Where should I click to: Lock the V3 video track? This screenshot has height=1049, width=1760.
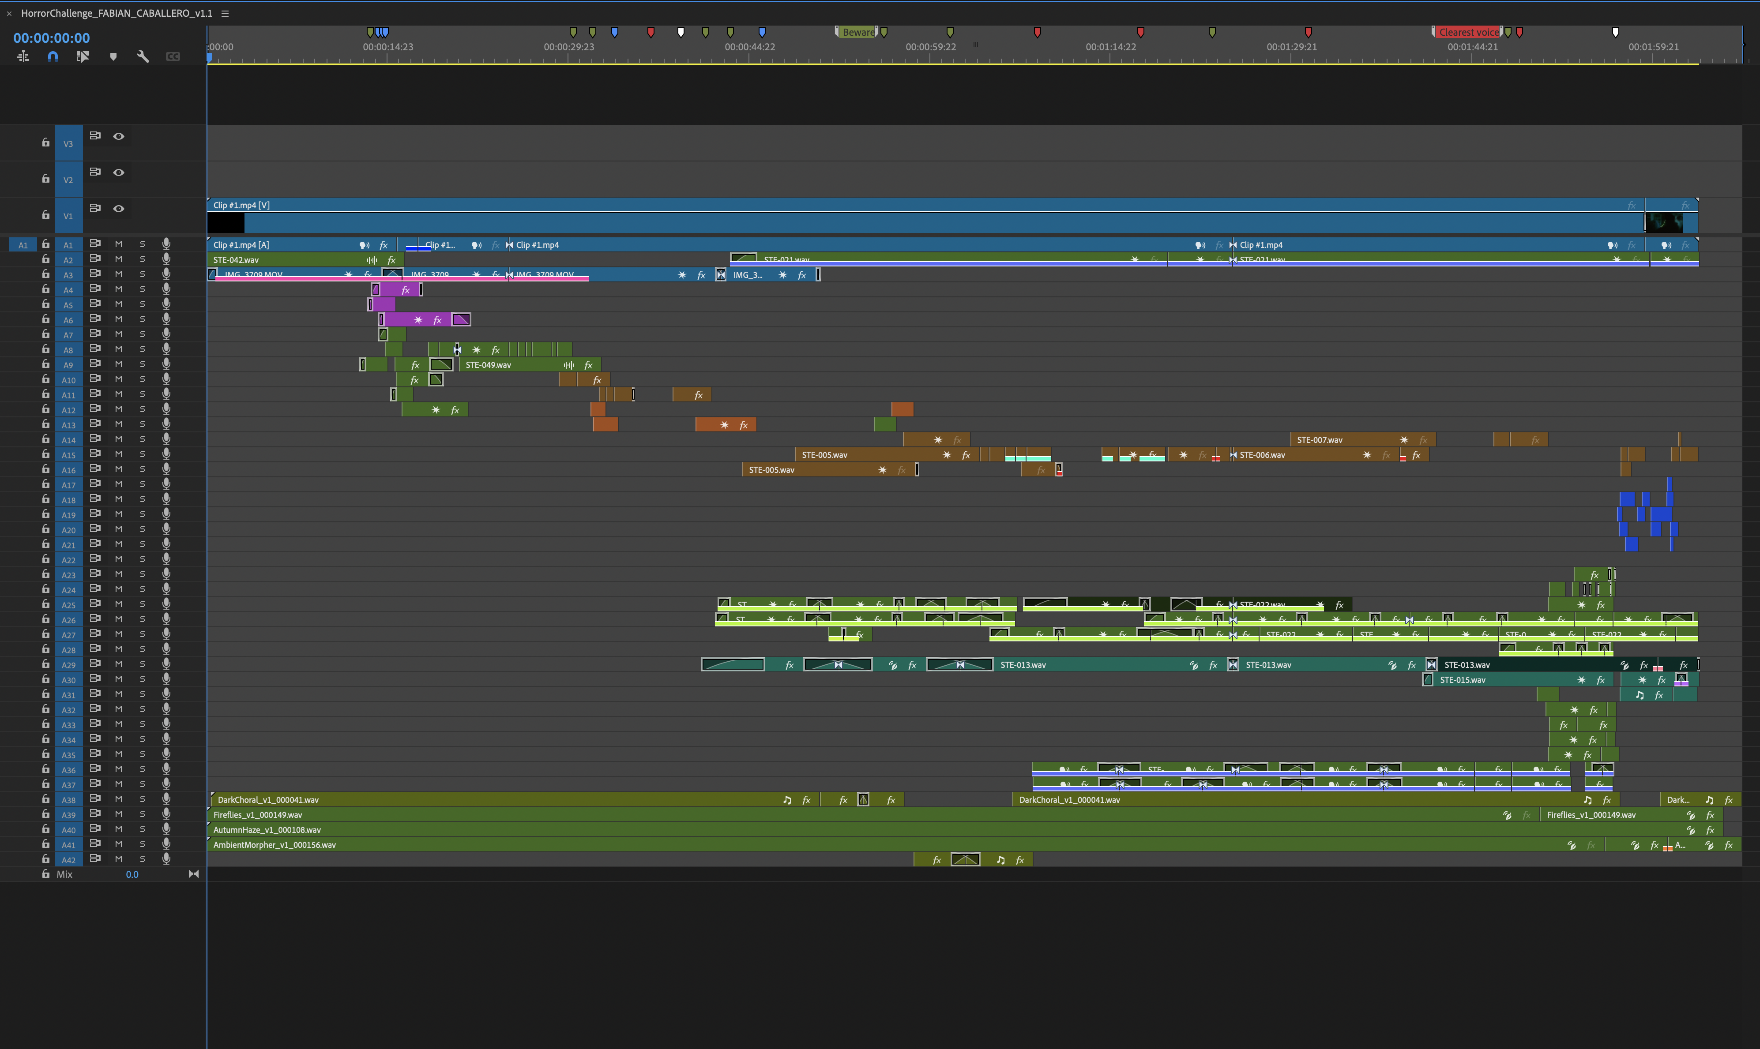(46, 143)
